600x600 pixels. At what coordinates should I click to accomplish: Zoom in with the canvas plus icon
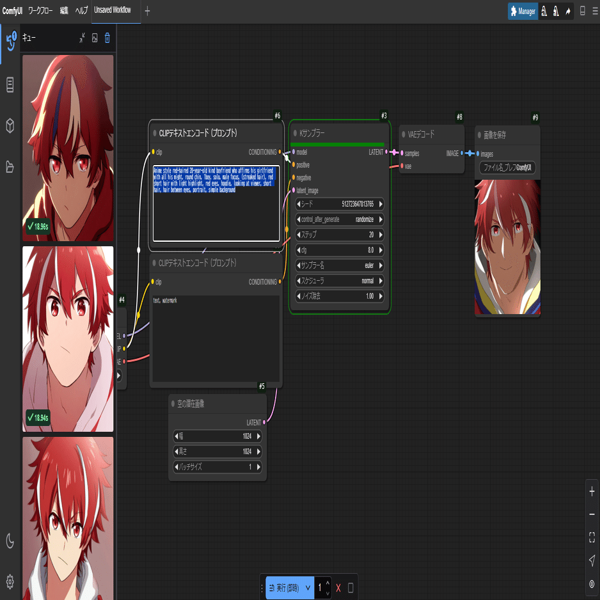pos(592,491)
